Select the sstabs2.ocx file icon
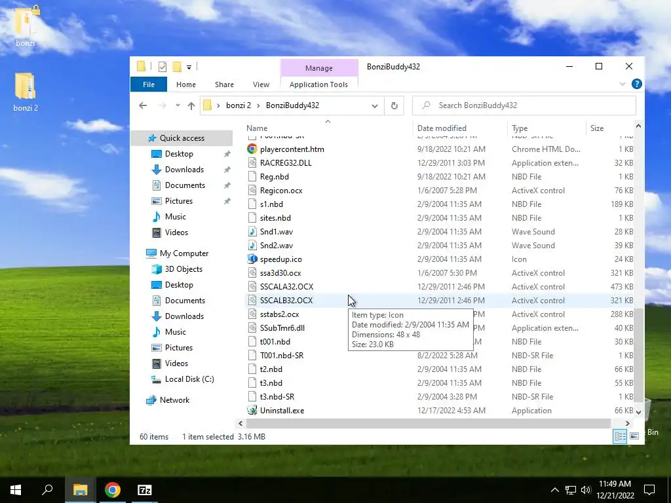This screenshot has width=671, height=503. point(252,314)
